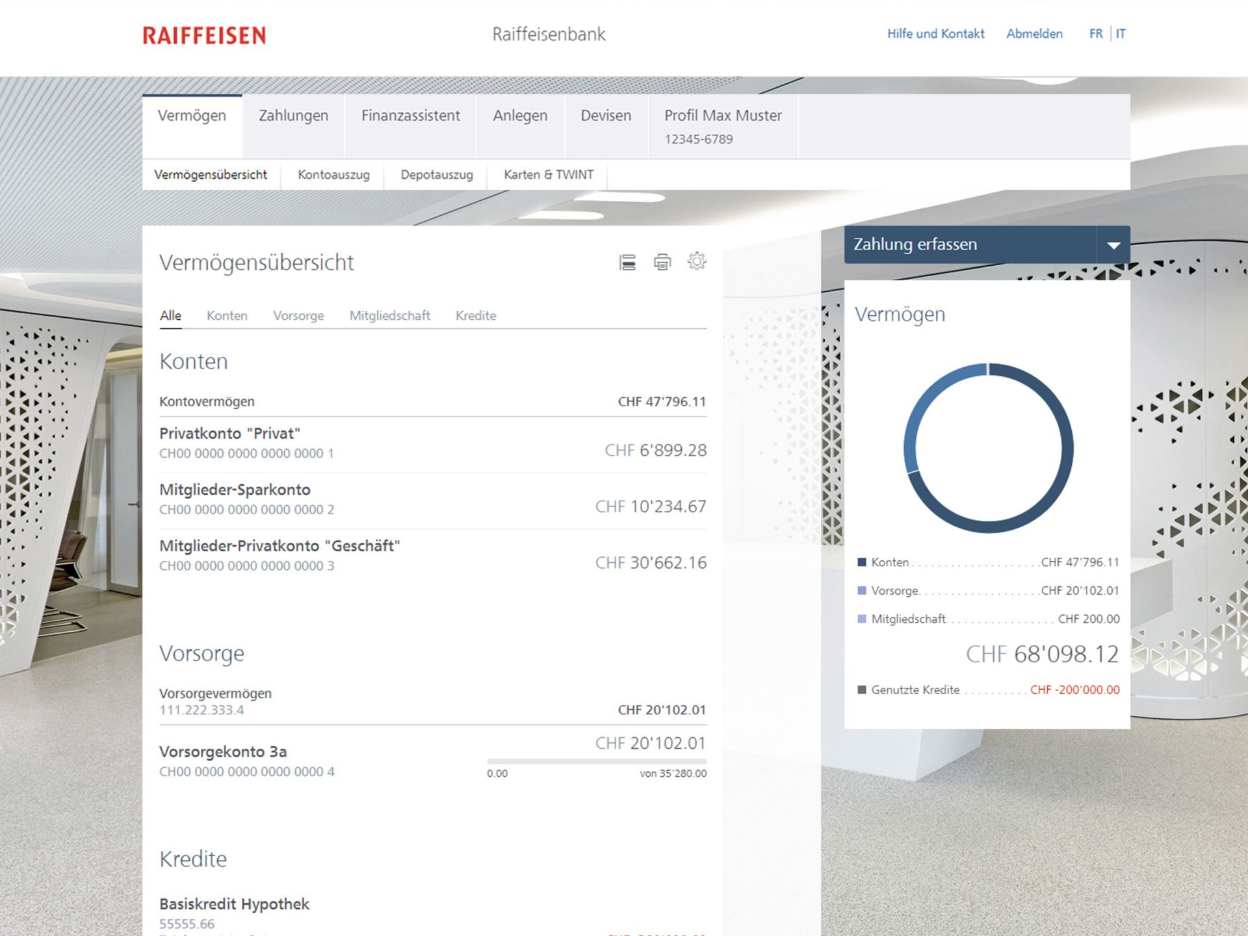1248x936 pixels.
Task: Switch to the Anlegen tab
Action: click(x=519, y=116)
